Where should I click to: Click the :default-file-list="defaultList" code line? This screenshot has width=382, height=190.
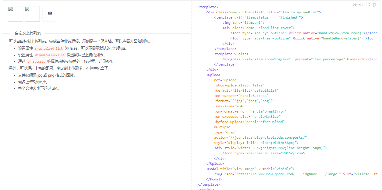point(246,91)
